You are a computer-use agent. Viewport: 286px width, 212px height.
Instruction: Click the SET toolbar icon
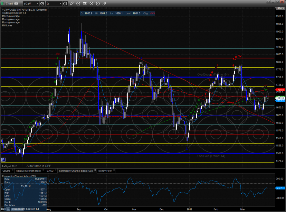pos(85,4)
